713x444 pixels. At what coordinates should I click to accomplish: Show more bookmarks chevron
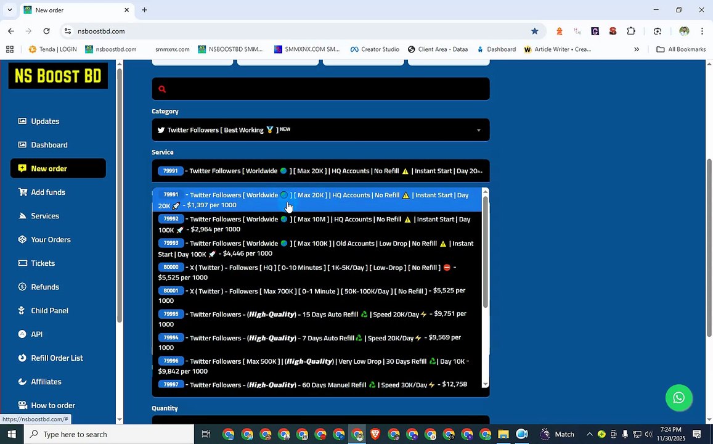point(637,49)
